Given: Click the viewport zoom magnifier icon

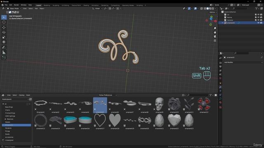Looking at the screenshot, I should click(215, 28).
